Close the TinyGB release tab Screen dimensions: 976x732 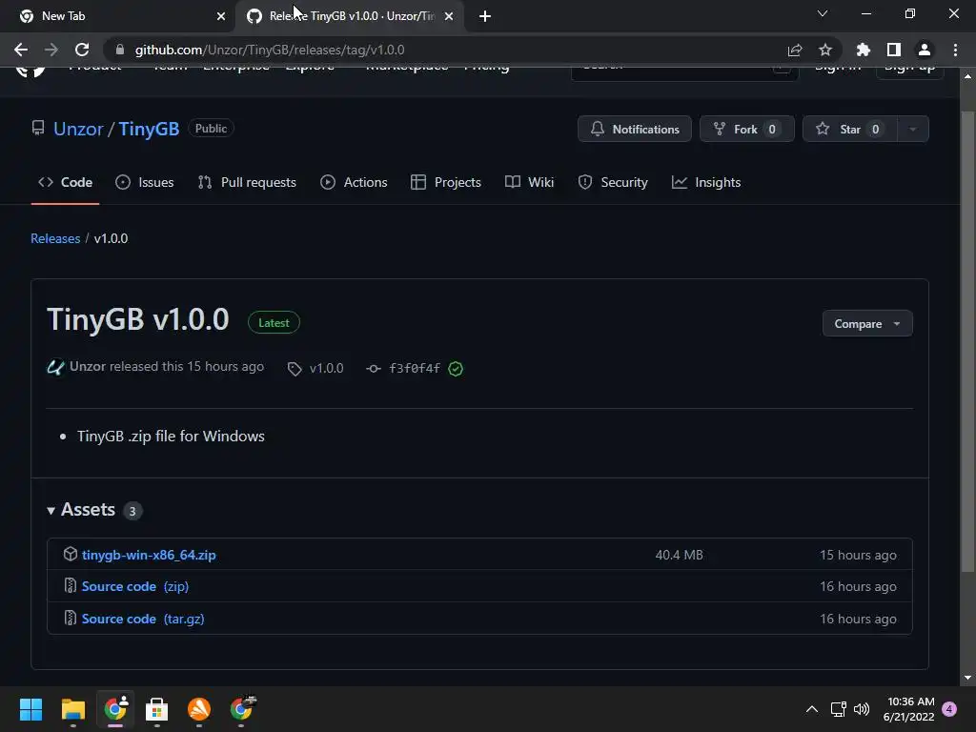tap(449, 16)
